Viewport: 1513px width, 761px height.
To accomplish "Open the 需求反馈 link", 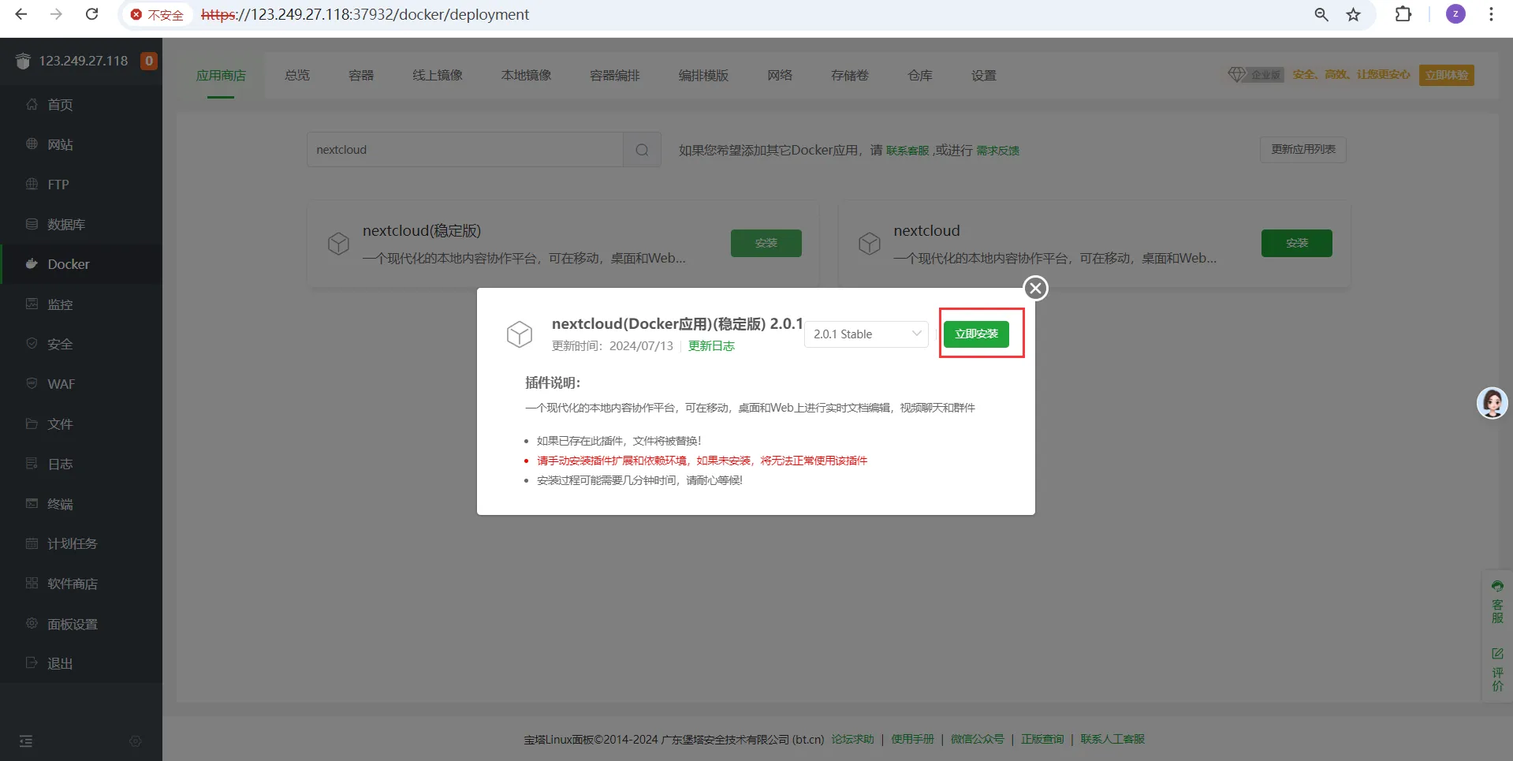I will point(998,151).
